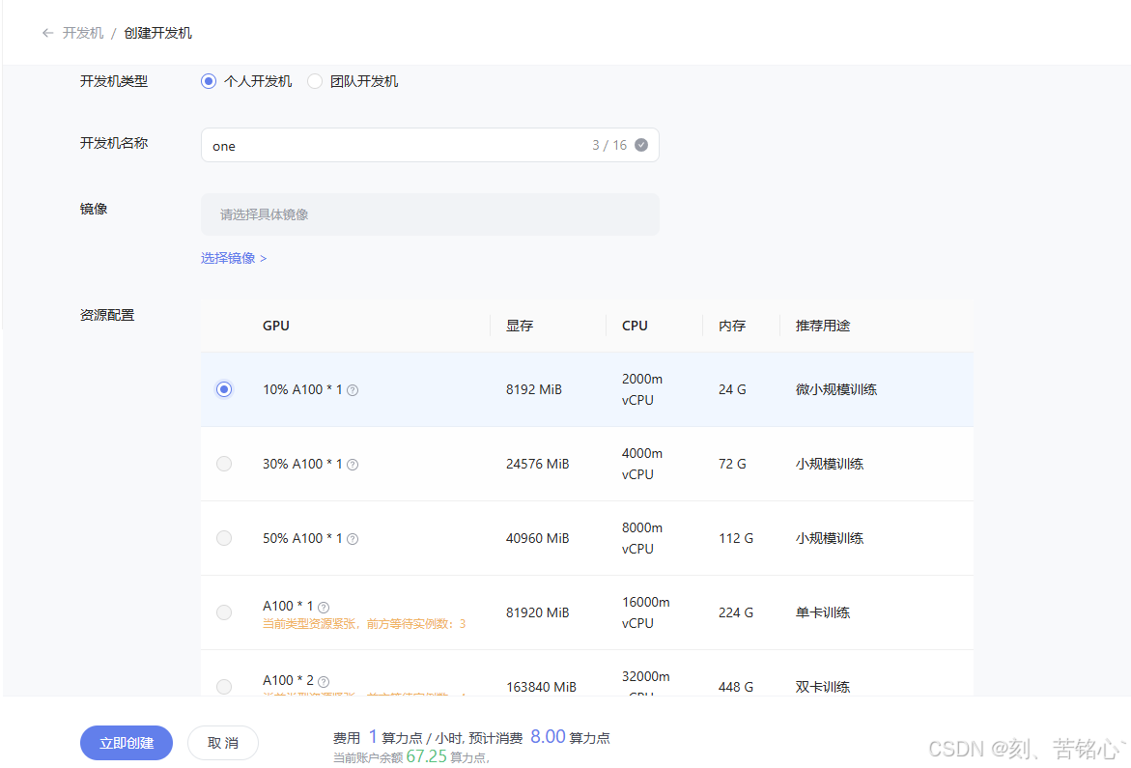Screen dimensions: 1131x768
Task: Click help icon next to 30% A100 * 1
Action: click(353, 465)
